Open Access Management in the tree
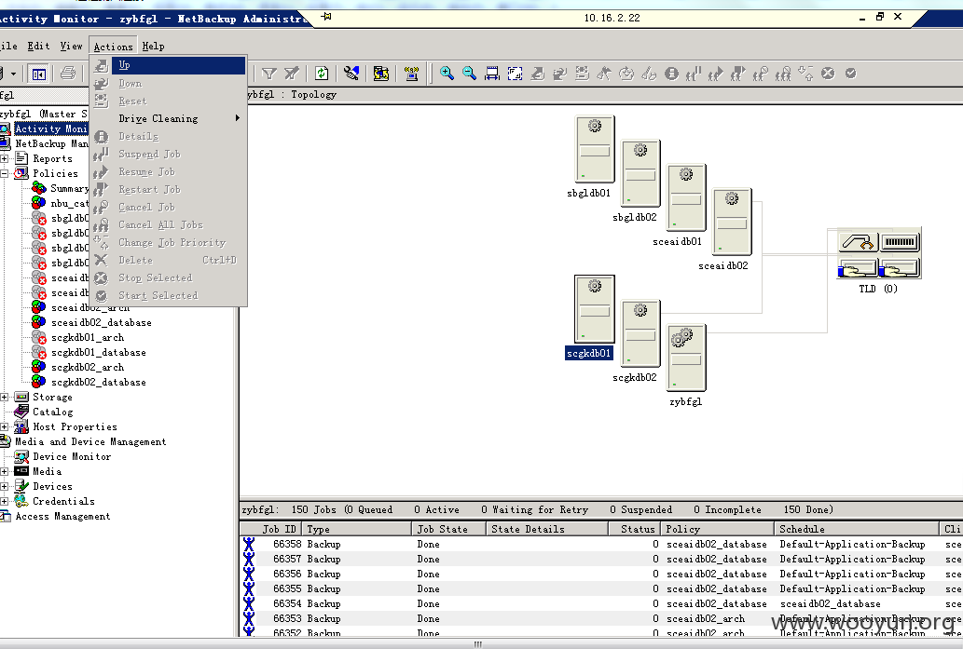The image size is (963, 649). pyautogui.click(x=62, y=517)
